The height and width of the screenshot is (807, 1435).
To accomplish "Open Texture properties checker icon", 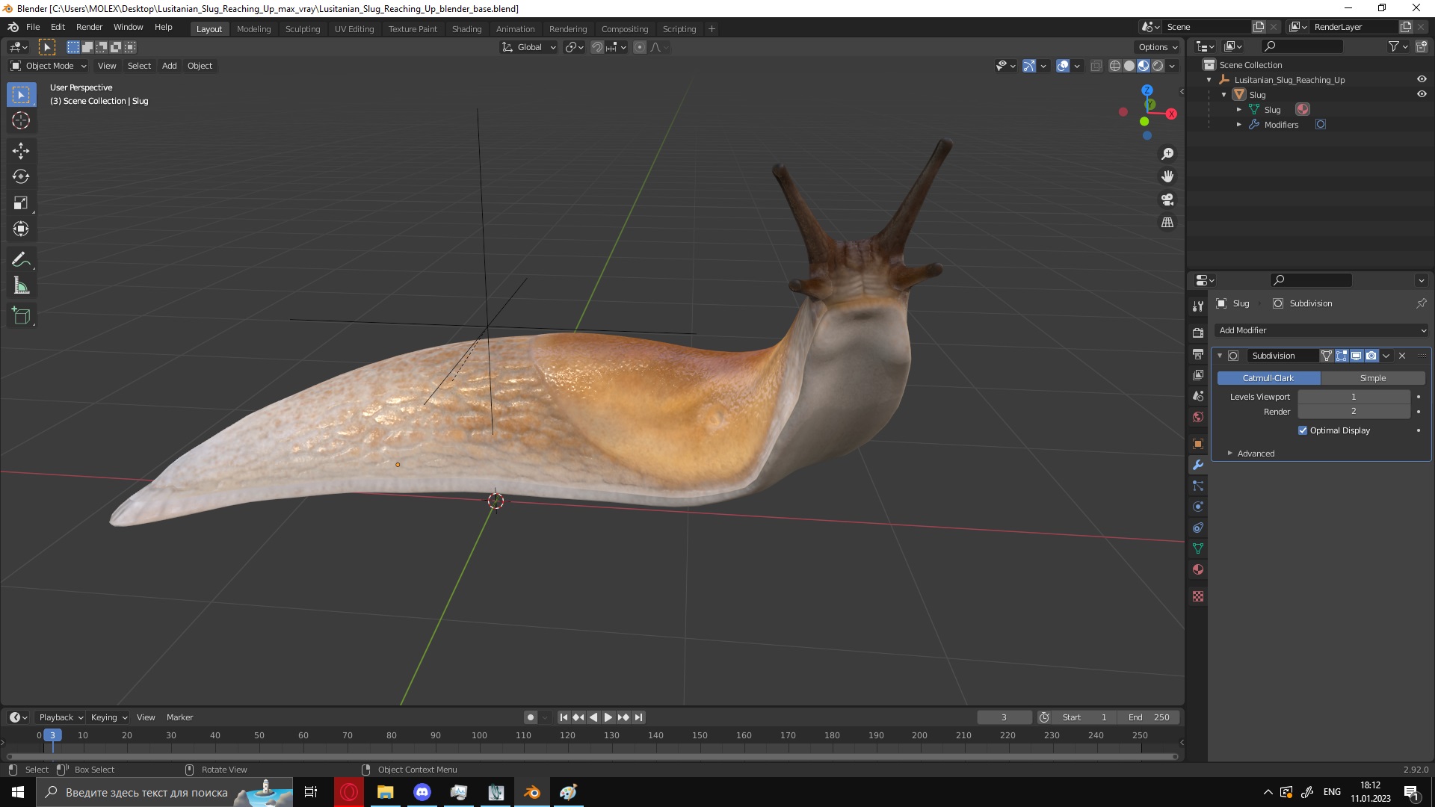I will [1198, 596].
